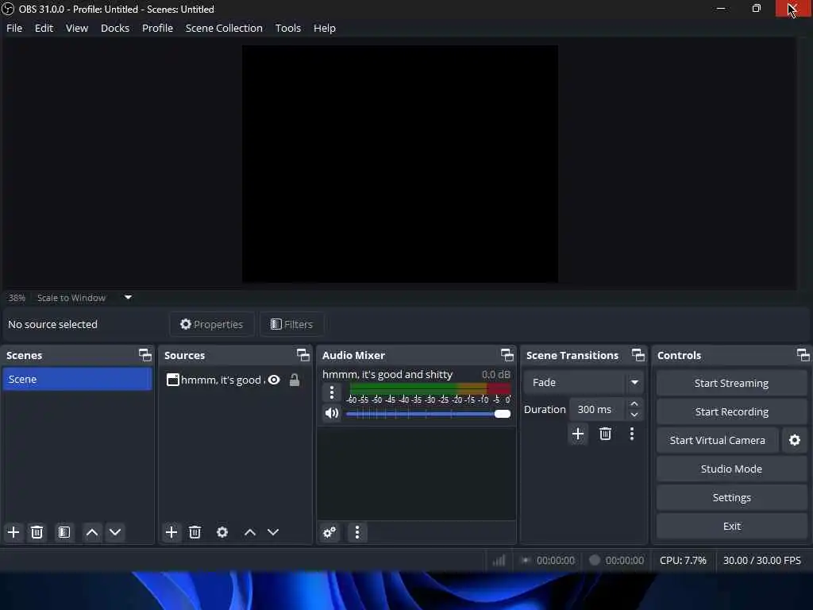Open scene filters icon in Scenes panel
Screen dimensions: 813x610
[x=64, y=532]
